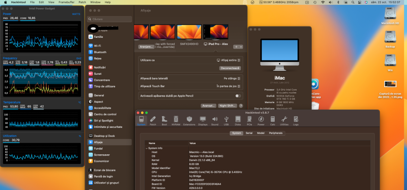The height and width of the screenshot is (190, 407).
Task: Open Bluetooth settings in sidebar
Action: [x=109, y=52]
